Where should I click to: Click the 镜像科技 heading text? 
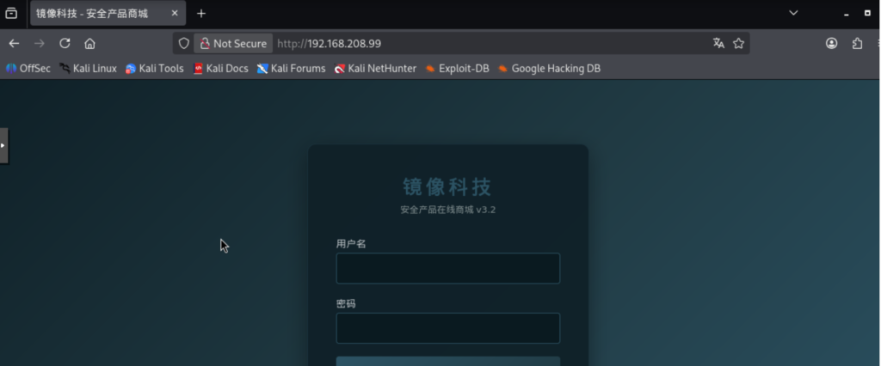447,187
